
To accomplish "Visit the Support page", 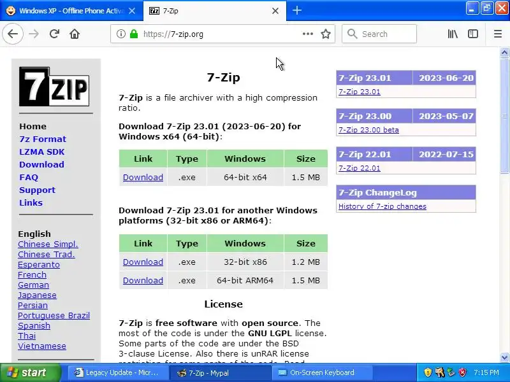I will pos(37,190).
